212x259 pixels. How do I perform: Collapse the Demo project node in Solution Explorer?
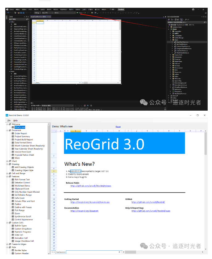pyautogui.click(x=169, y=29)
